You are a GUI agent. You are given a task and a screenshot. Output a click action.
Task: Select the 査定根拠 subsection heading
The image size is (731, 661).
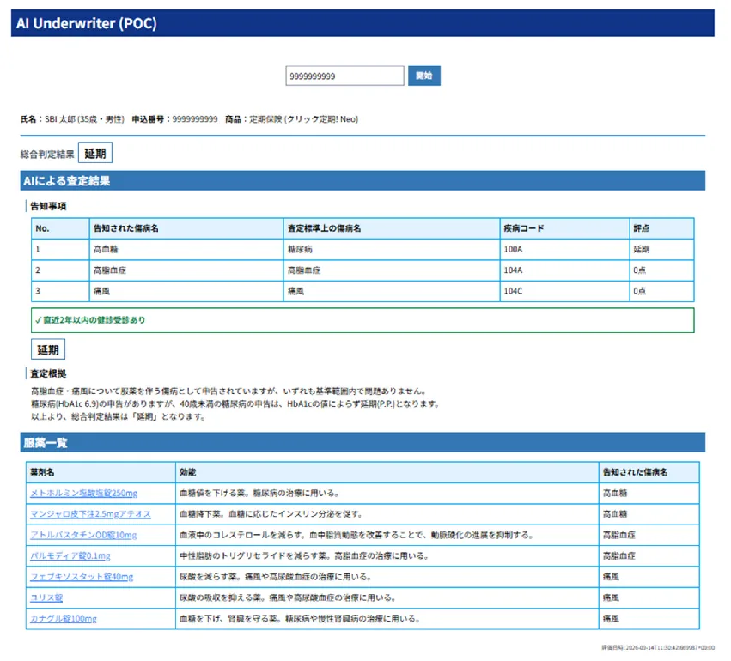click(x=48, y=373)
